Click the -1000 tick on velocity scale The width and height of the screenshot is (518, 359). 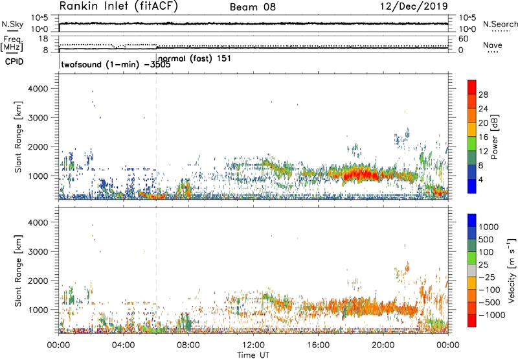492,315
